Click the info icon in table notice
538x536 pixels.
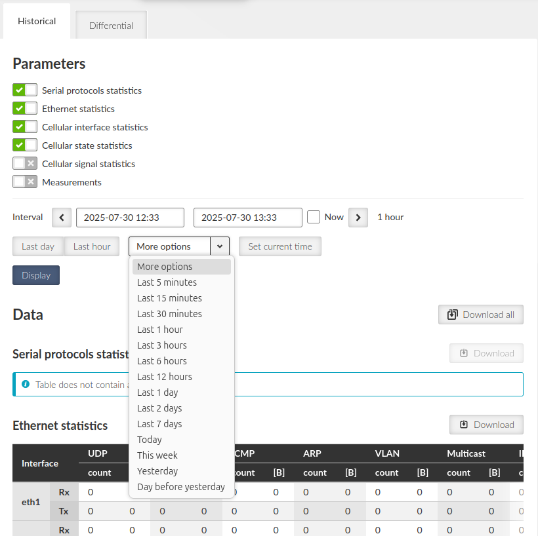click(26, 385)
